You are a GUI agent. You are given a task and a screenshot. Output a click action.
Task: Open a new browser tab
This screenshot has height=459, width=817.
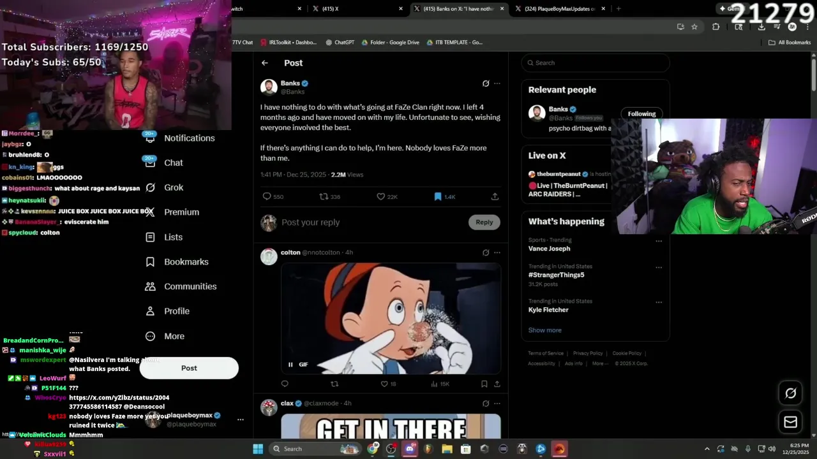[x=618, y=9]
